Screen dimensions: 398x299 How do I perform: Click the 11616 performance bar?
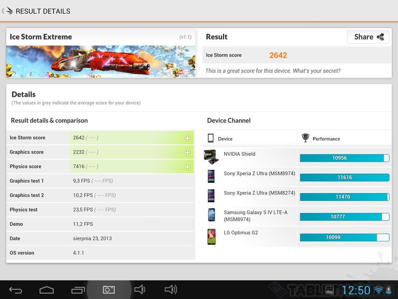coord(344,177)
